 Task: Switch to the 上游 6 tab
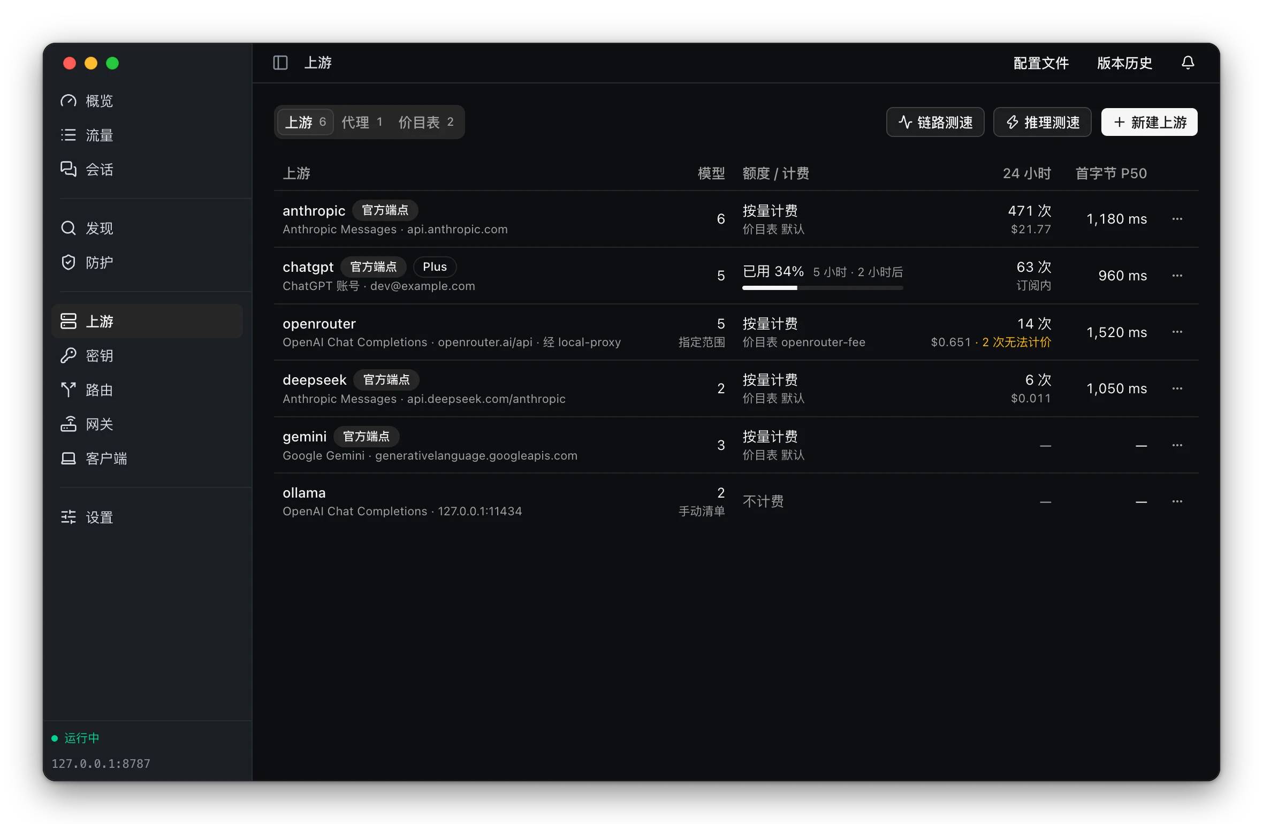tap(306, 122)
